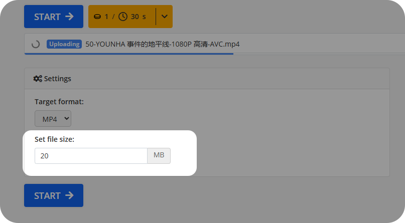Click the Target format label
Viewport: 405px width, 223px height.
point(59,102)
